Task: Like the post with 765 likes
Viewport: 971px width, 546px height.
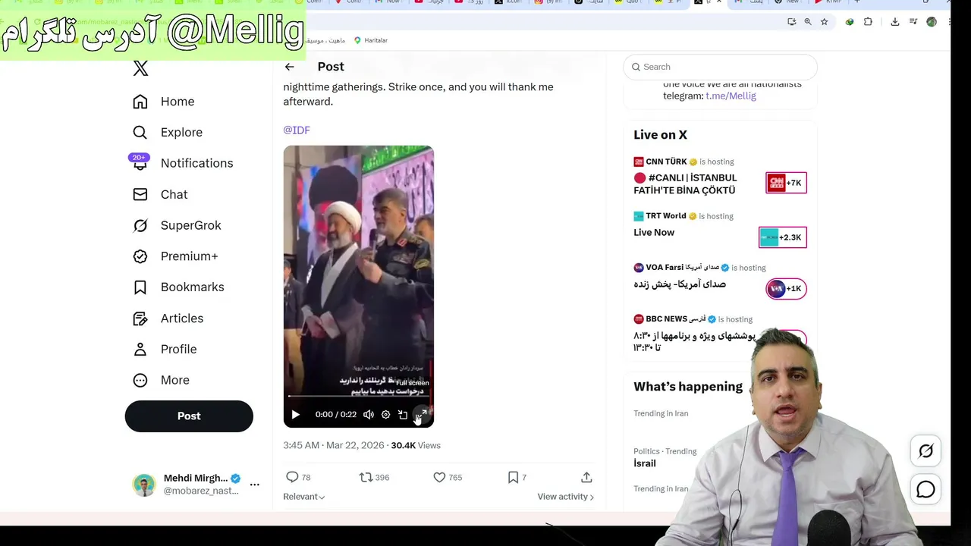Action: coord(448,477)
